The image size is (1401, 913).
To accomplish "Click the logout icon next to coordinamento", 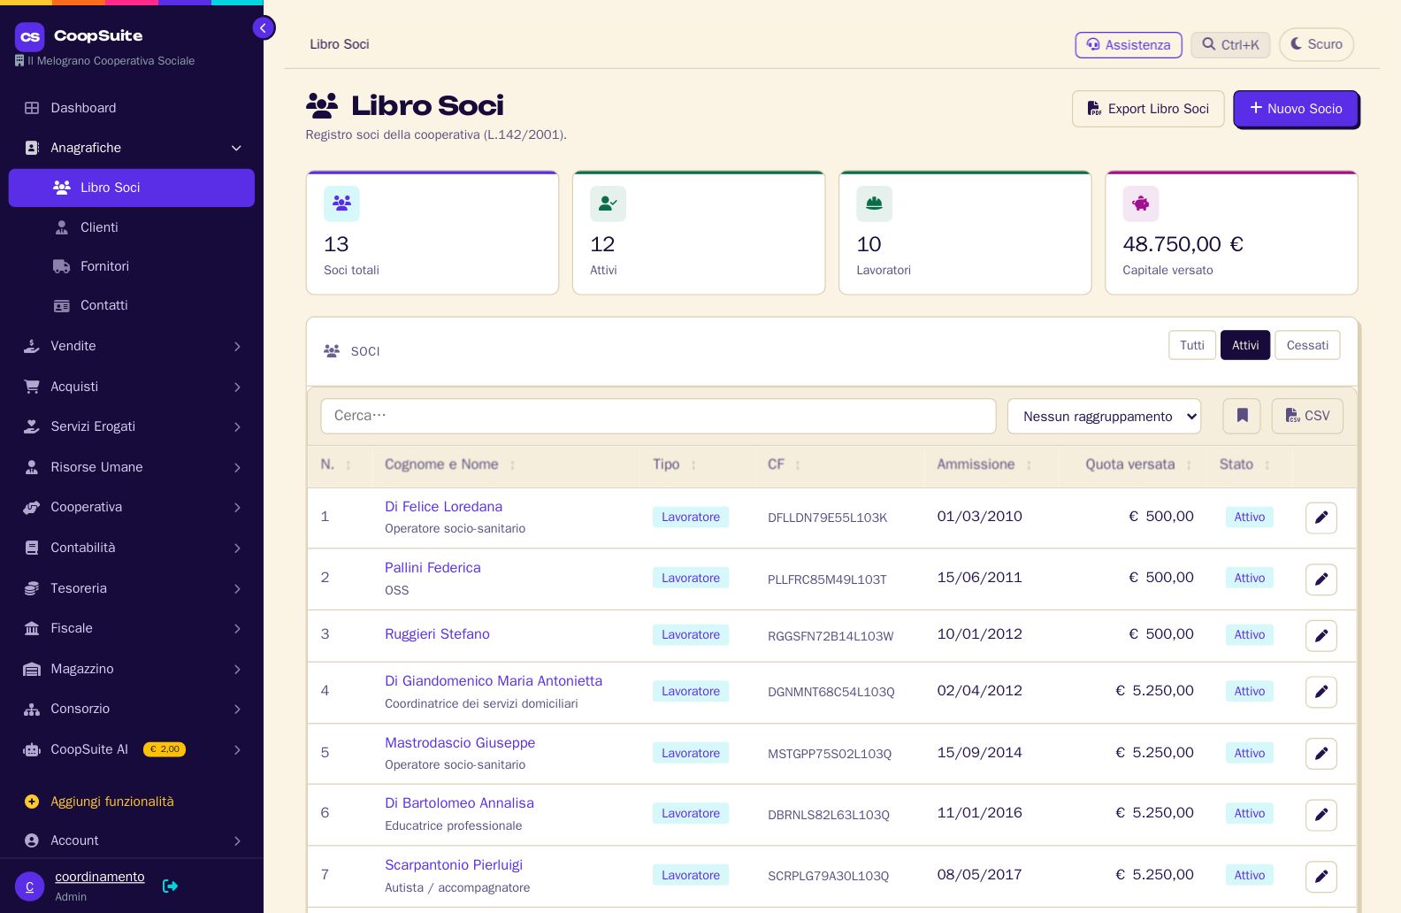I will click(171, 886).
